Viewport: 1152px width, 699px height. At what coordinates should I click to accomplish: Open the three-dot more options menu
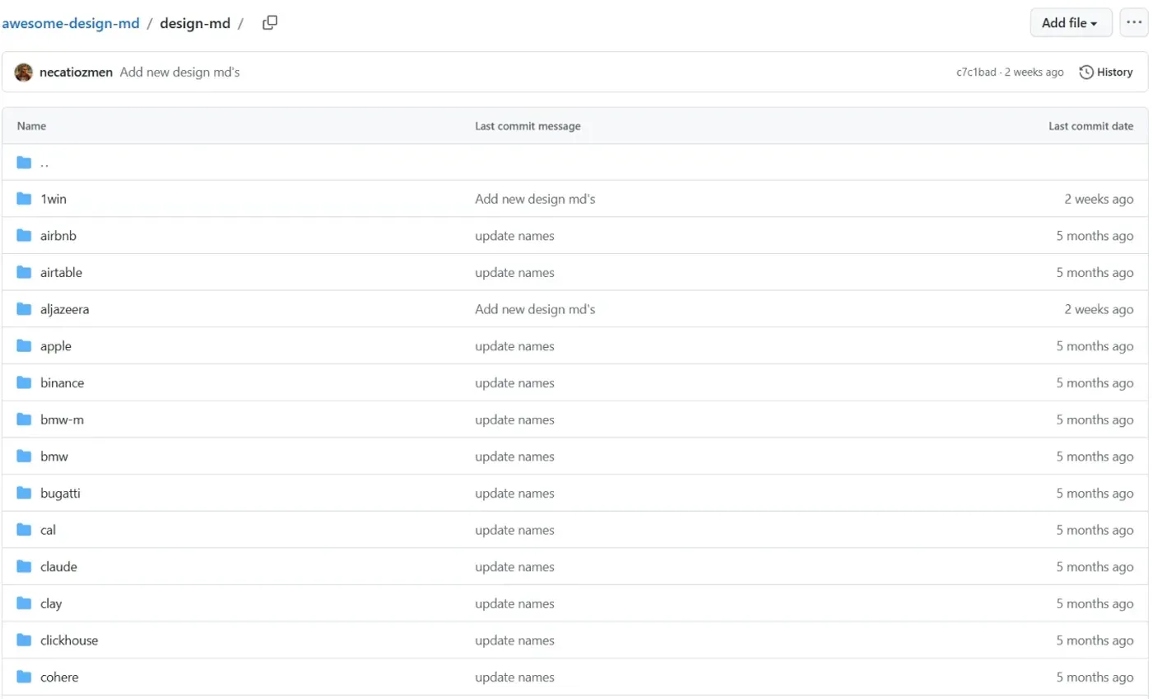(x=1134, y=23)
